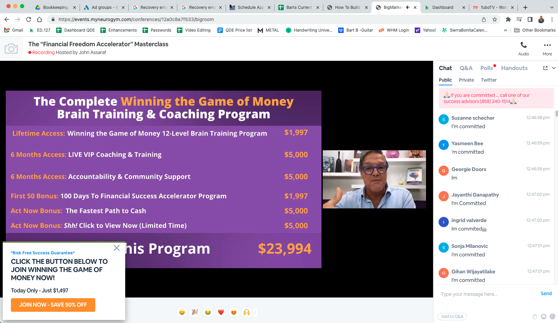Switch to Twitter chat tab
Viewport: 558px width, 323px height.
[489, 80]
